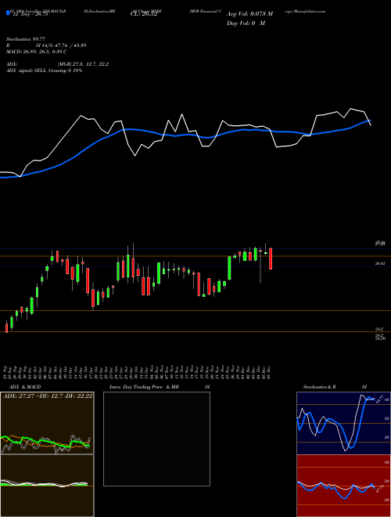Click the tall green candle in late November
The height and width of the screenshot is (517, 391).
coord(229,268)
